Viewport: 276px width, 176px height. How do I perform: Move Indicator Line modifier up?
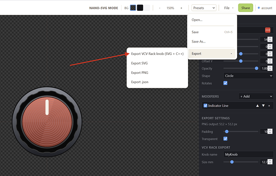pos(257,105)
